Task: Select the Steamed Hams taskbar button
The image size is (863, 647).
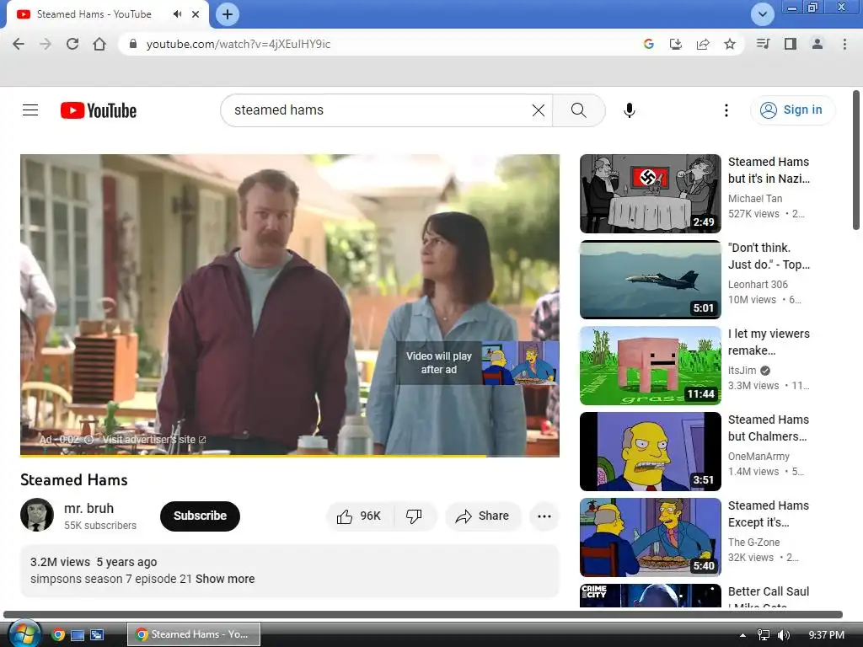Action: click(194, 634)
